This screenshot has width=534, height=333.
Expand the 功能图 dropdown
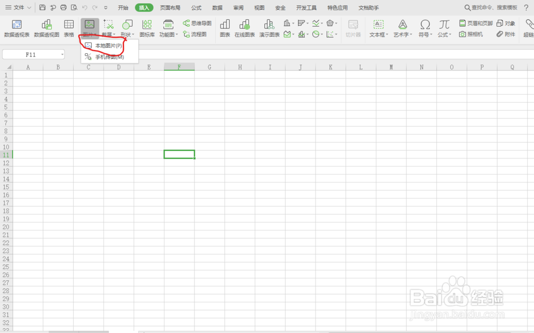[177, 35]
